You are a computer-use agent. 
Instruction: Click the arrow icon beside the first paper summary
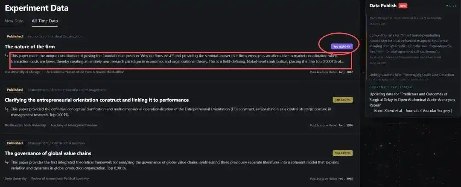pos(7,56)
